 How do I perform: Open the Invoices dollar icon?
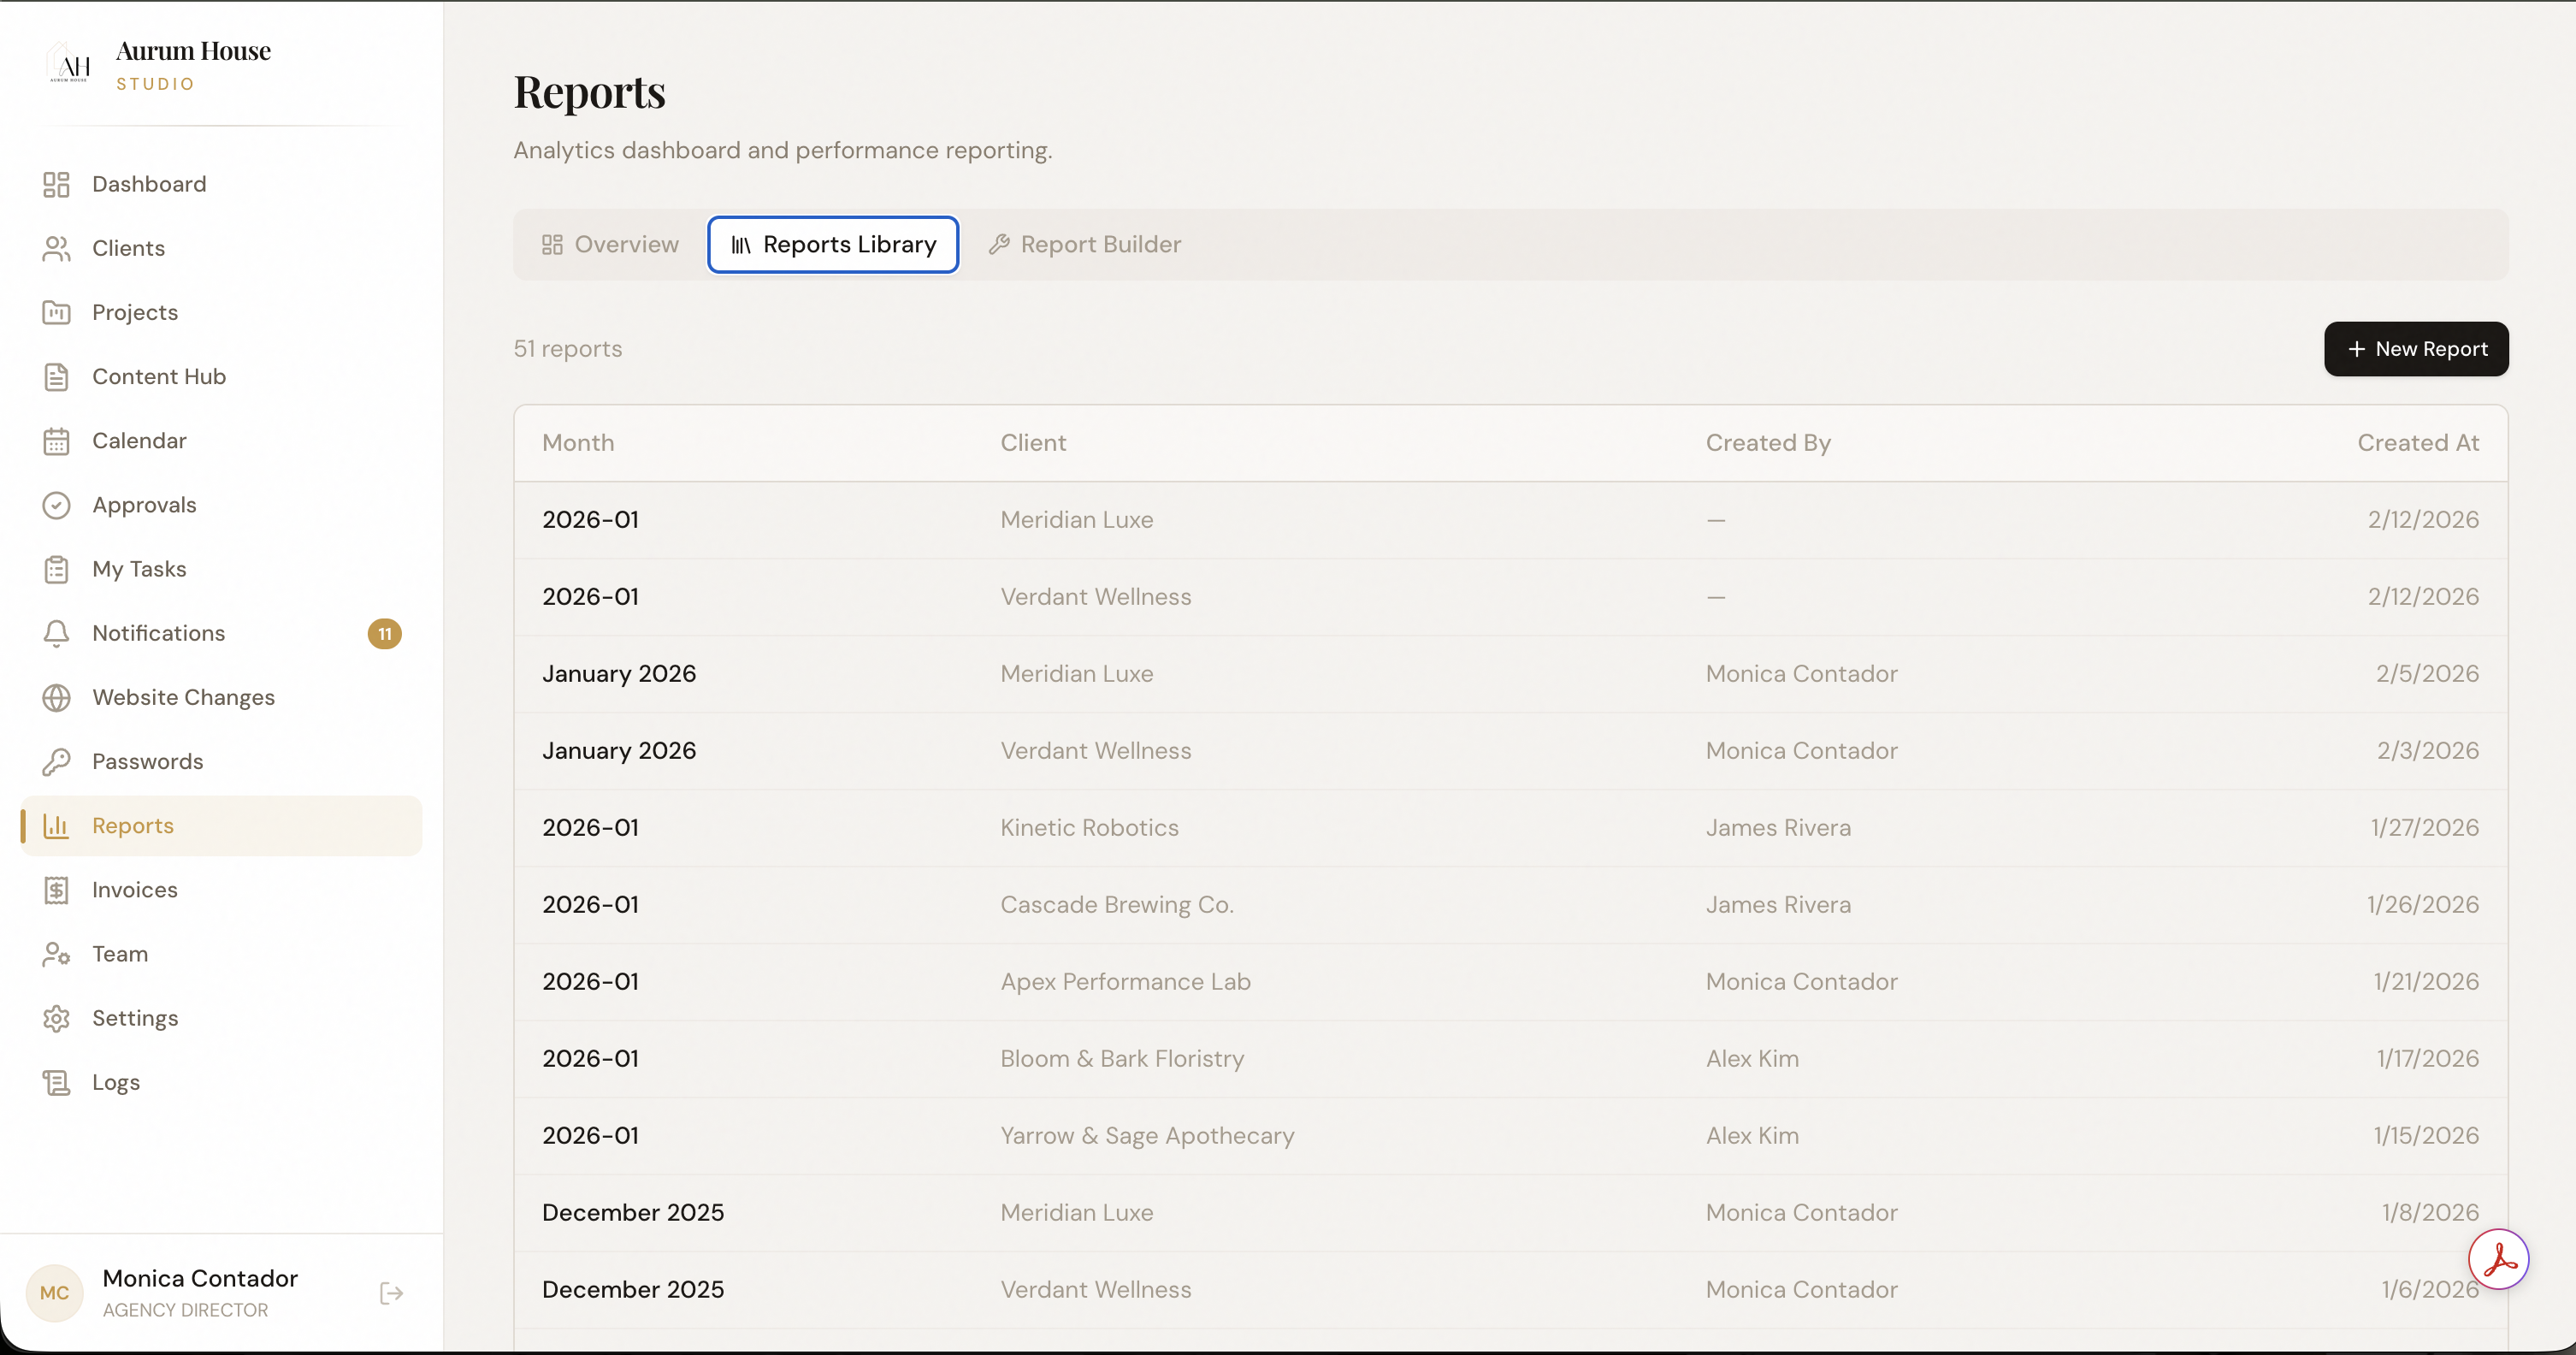point(57,889)
